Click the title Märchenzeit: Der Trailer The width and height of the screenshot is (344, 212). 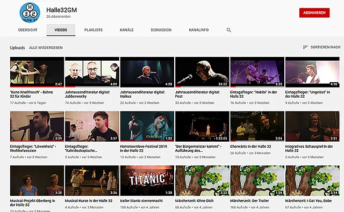(249, 201)
